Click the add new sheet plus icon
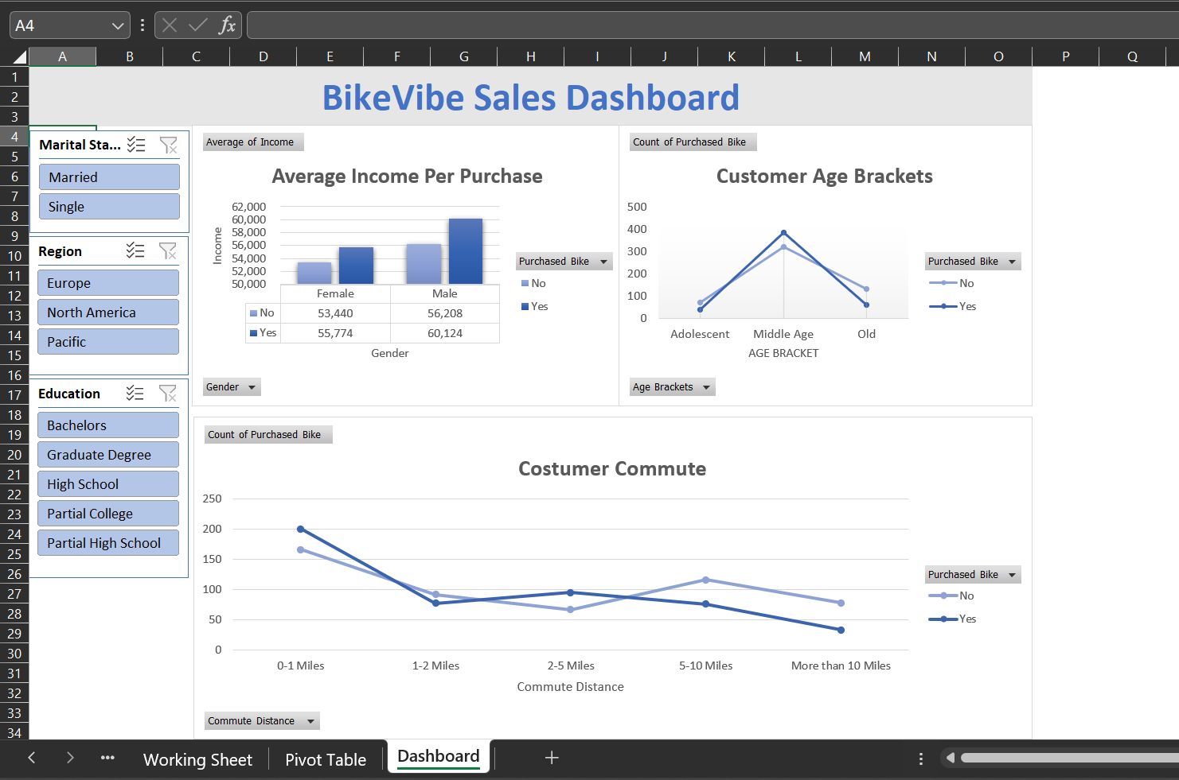1179x780 pixels. 552,759
